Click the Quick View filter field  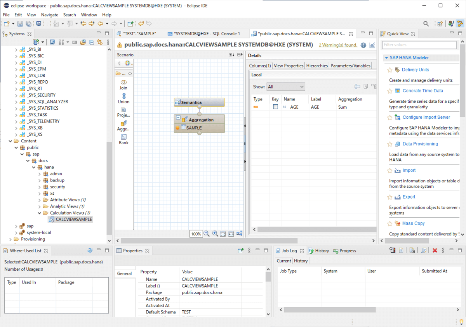pos(419,45)
